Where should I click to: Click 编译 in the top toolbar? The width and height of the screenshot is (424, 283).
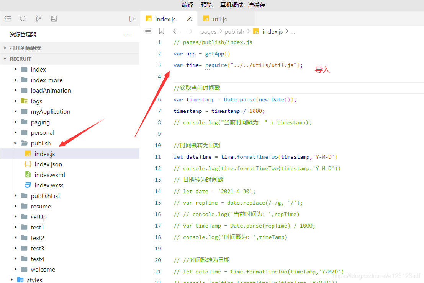pos(188,5)
